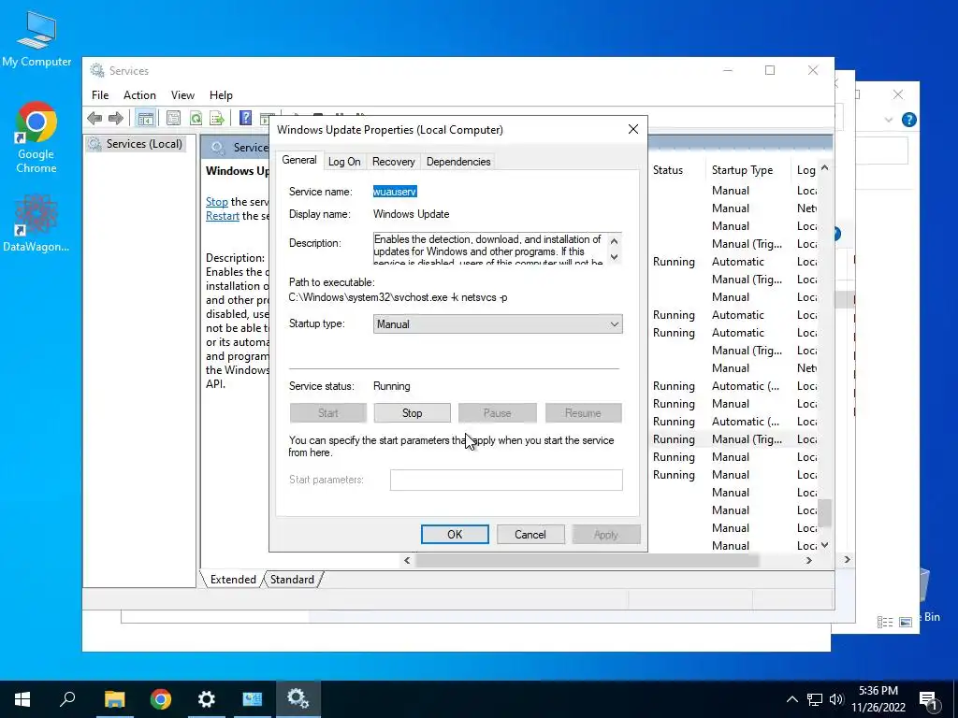Open Control Panel window from taskbar

[253, 699]
